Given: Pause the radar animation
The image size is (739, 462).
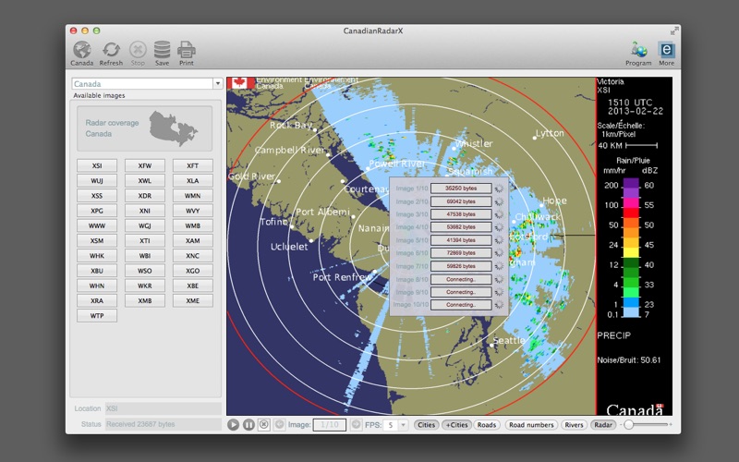Looking at the screenshot, I should coord(248,425).
